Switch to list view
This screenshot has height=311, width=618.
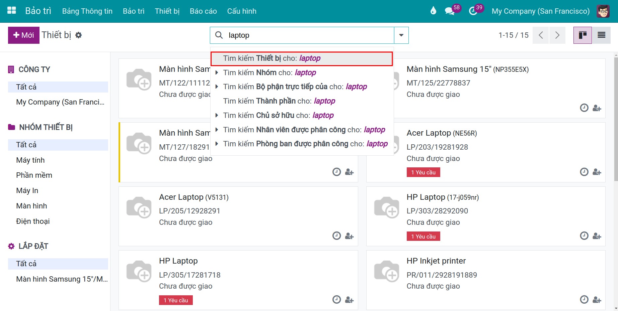coord(601,35)
